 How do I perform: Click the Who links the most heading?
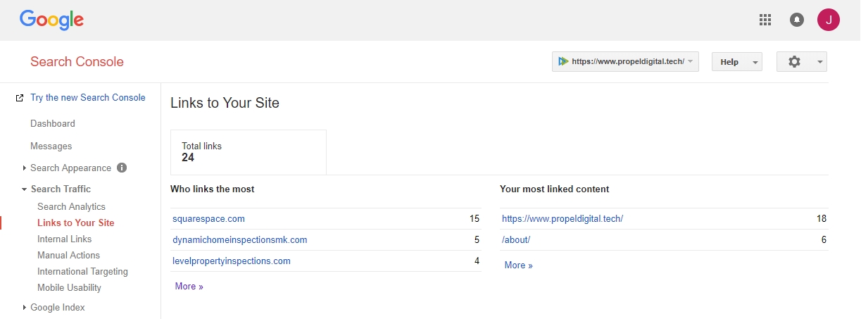pyautogui.click(x=213, y=189)
